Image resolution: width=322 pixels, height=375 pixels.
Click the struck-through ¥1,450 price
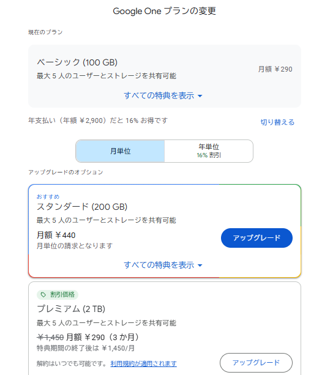pos(50,338)
